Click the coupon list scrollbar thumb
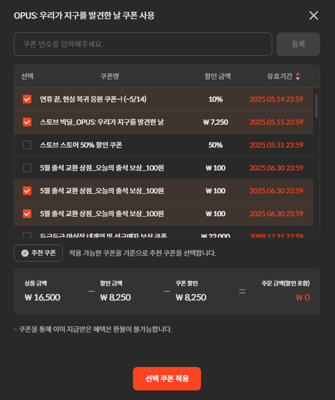The height and width of the screenshot is (400, 335). 316,106
